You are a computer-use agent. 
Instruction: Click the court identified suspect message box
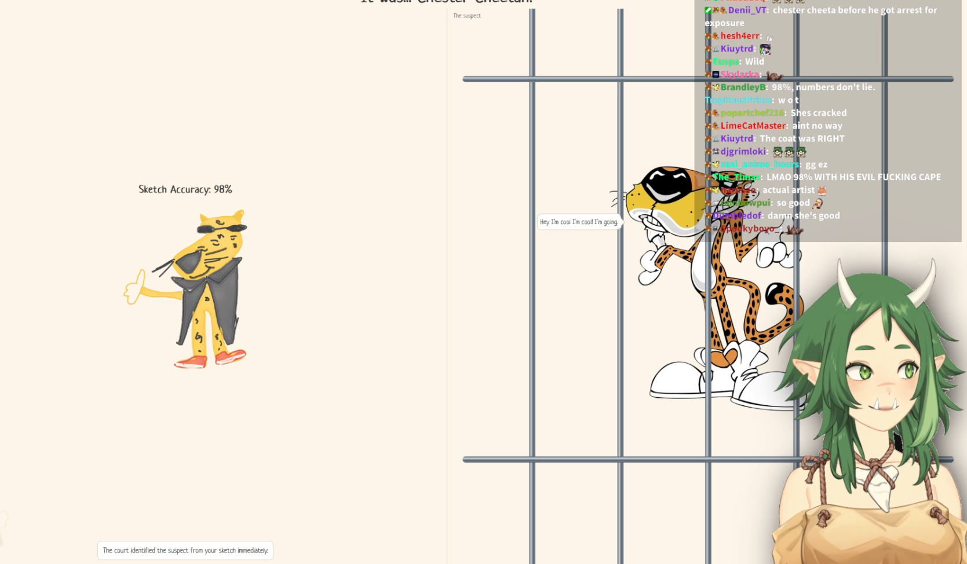coord(185,550)
